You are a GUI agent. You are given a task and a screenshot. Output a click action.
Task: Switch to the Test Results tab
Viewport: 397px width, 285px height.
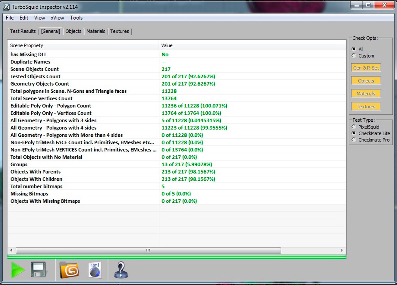pyautogui.click(x=23, y=31)
